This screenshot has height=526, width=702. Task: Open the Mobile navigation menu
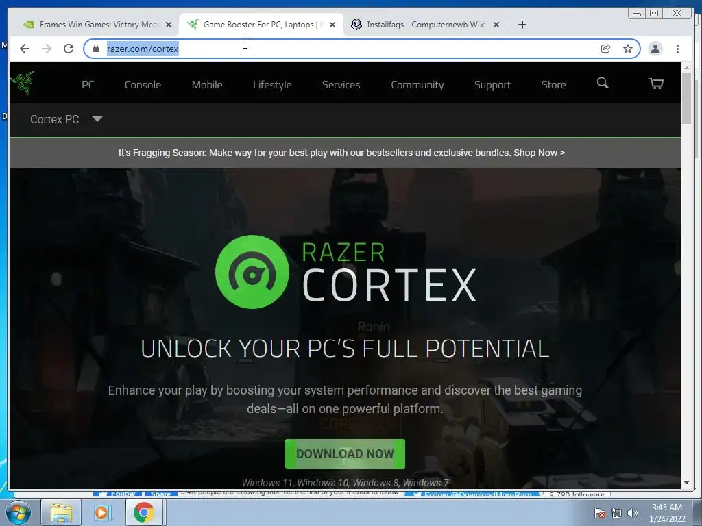(x=207, y=84)
